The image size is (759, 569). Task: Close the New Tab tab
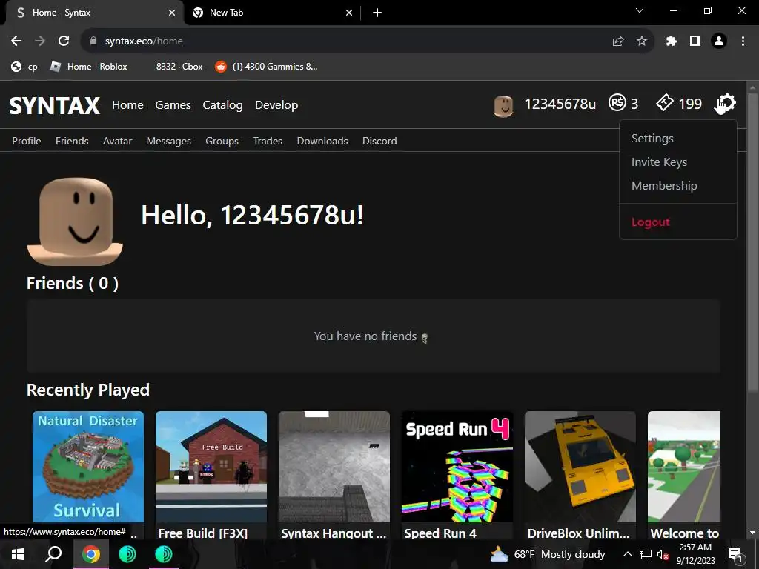[x=349, y=13]
